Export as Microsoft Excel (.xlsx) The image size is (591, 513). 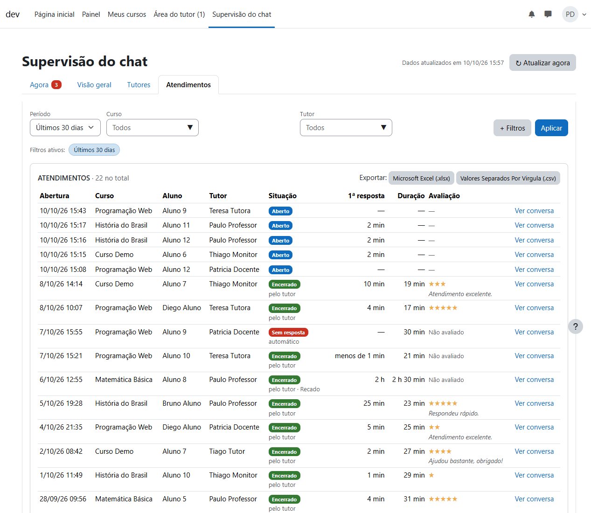tap(421, 178)
